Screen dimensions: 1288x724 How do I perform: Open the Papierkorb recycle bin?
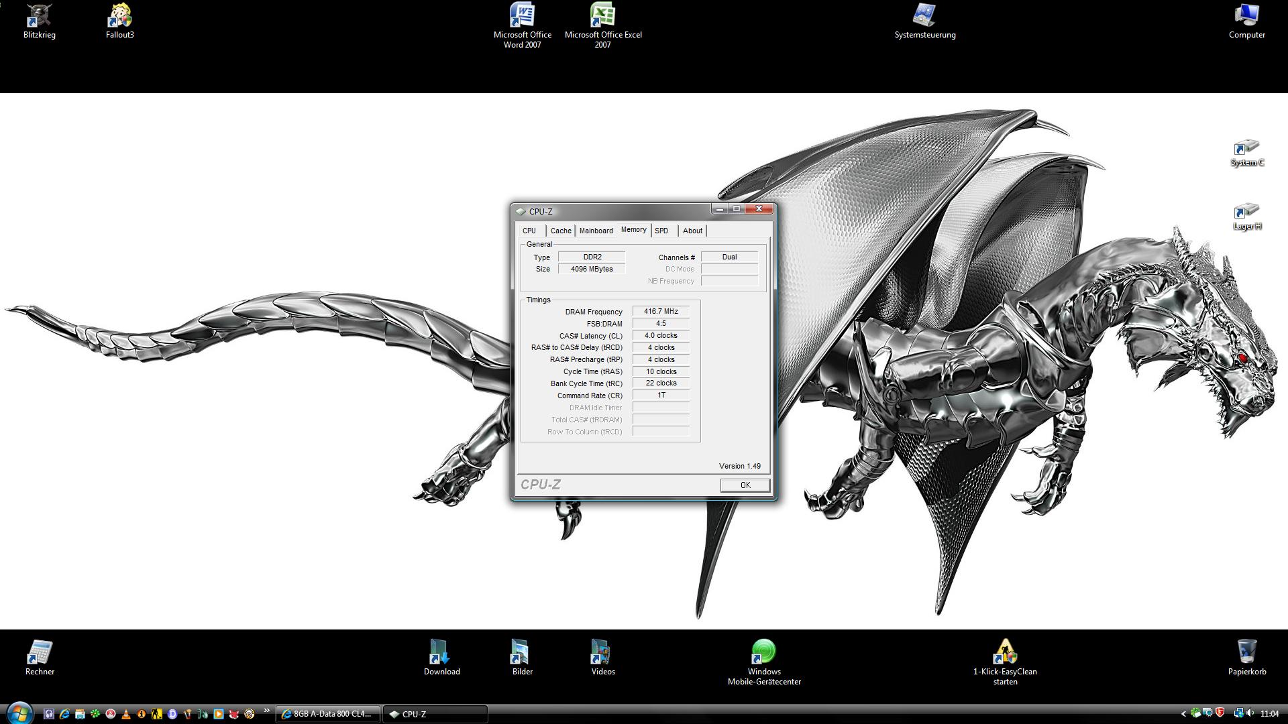[x=1246, y=652]
